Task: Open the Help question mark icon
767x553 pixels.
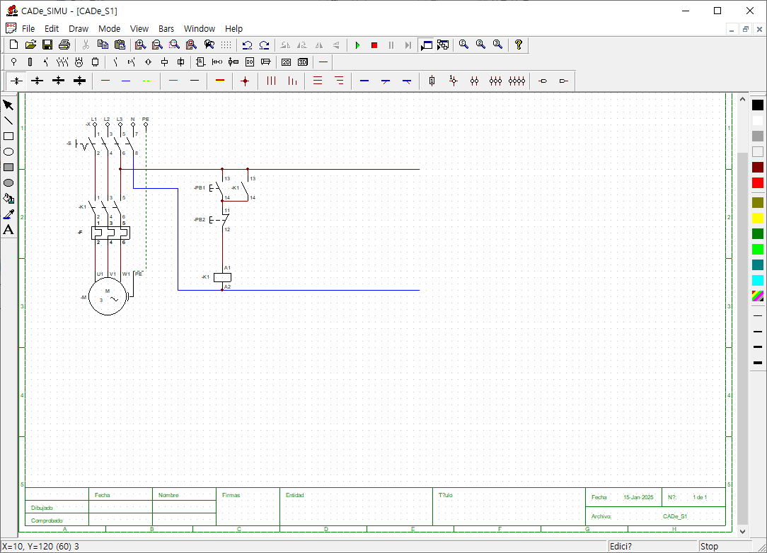Action: point(519,45)
